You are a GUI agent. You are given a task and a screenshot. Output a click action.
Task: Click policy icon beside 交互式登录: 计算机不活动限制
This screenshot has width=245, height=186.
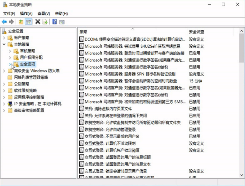pos(81,143)
